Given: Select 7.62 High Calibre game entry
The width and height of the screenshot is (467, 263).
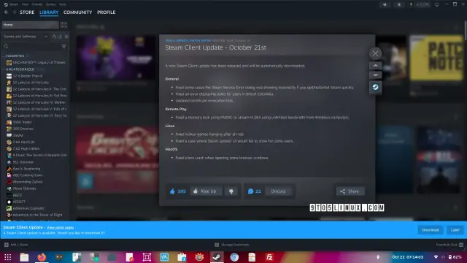Looking at the screenshot, I should click(x=23, y=148).
